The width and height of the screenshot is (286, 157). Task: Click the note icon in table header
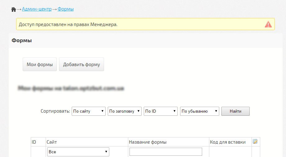[255, 142]
